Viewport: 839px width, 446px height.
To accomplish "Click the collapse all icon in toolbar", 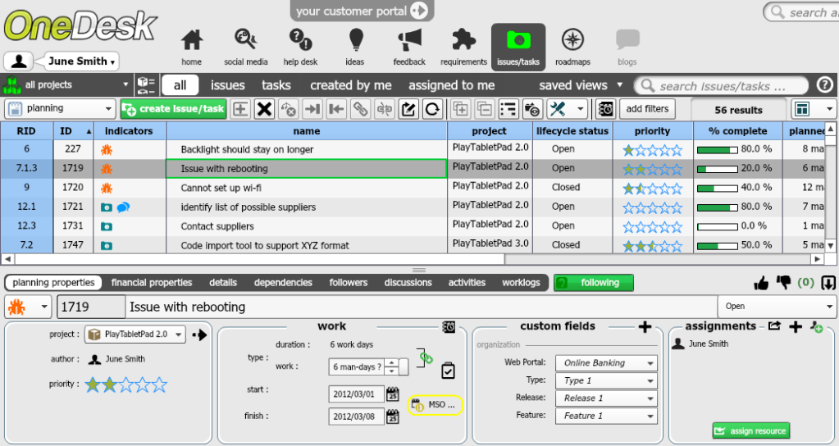I will coord(484,109).
